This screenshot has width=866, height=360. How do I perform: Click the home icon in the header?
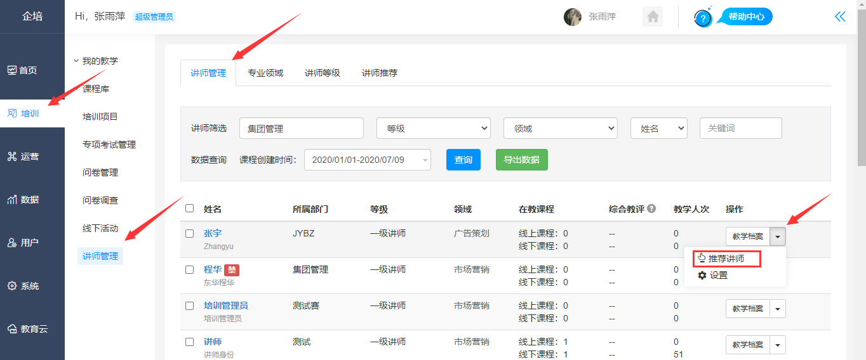coord(653,16)
